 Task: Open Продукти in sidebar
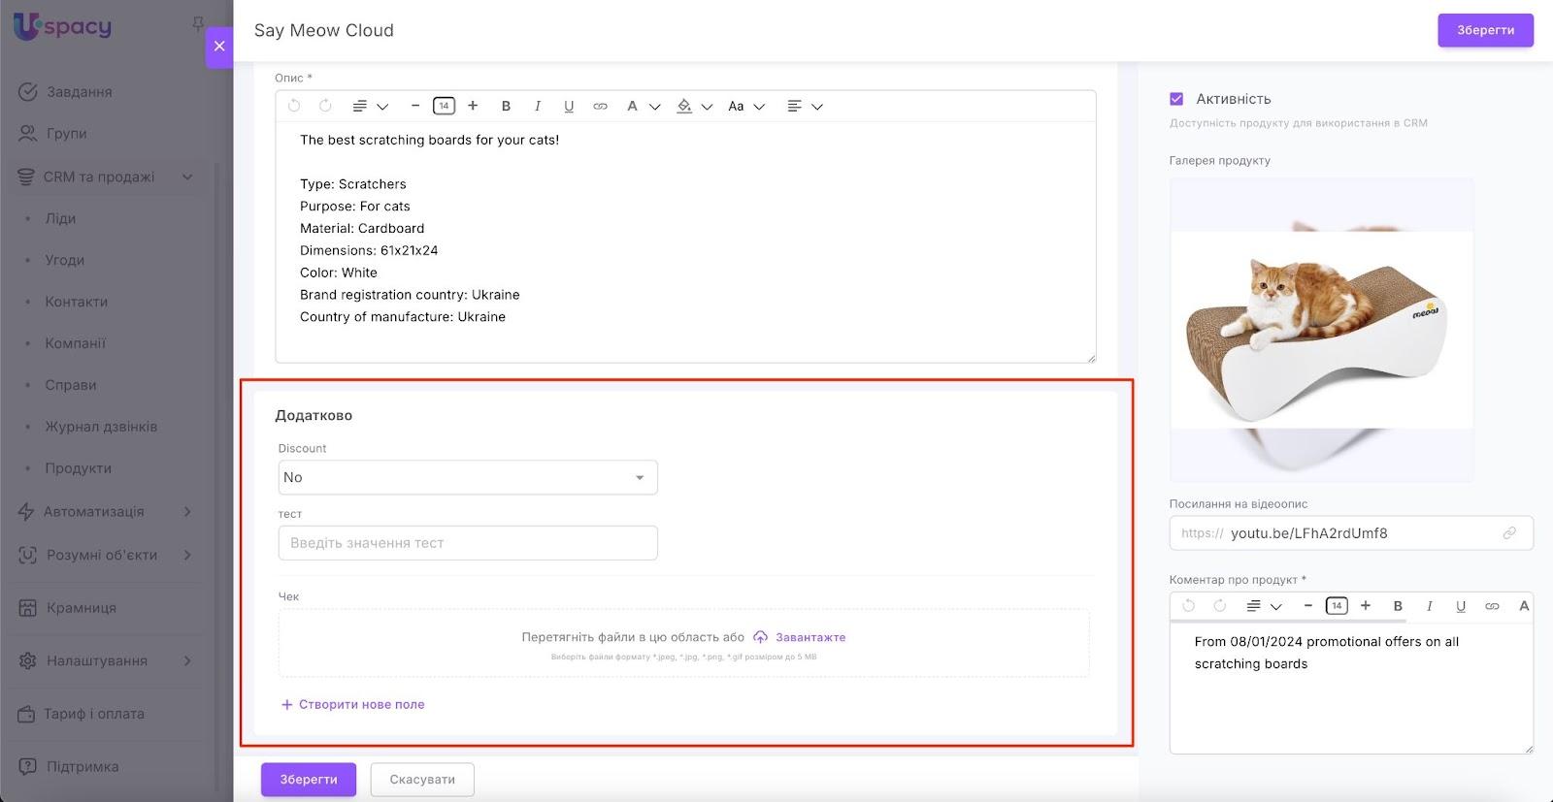pos(78,468)
